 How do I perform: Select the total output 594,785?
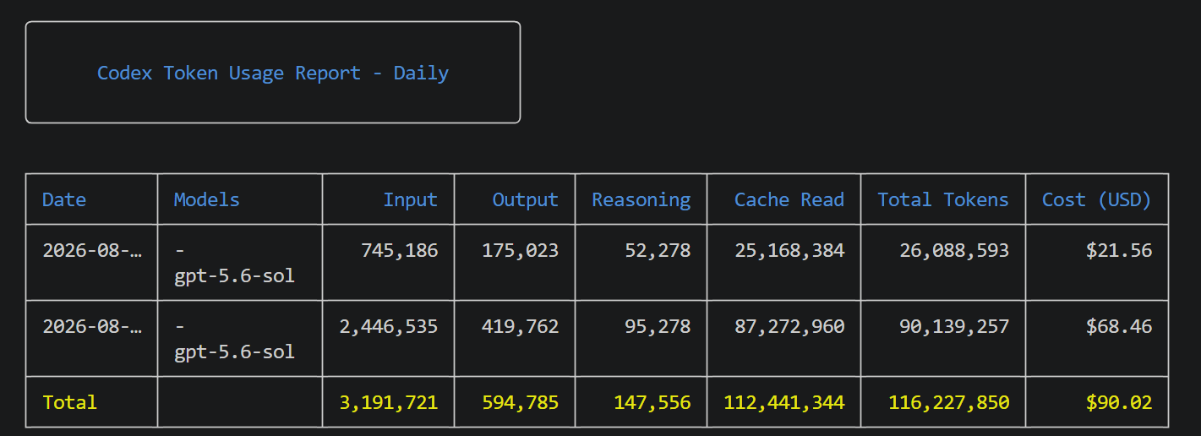click(x=520, y=402)
